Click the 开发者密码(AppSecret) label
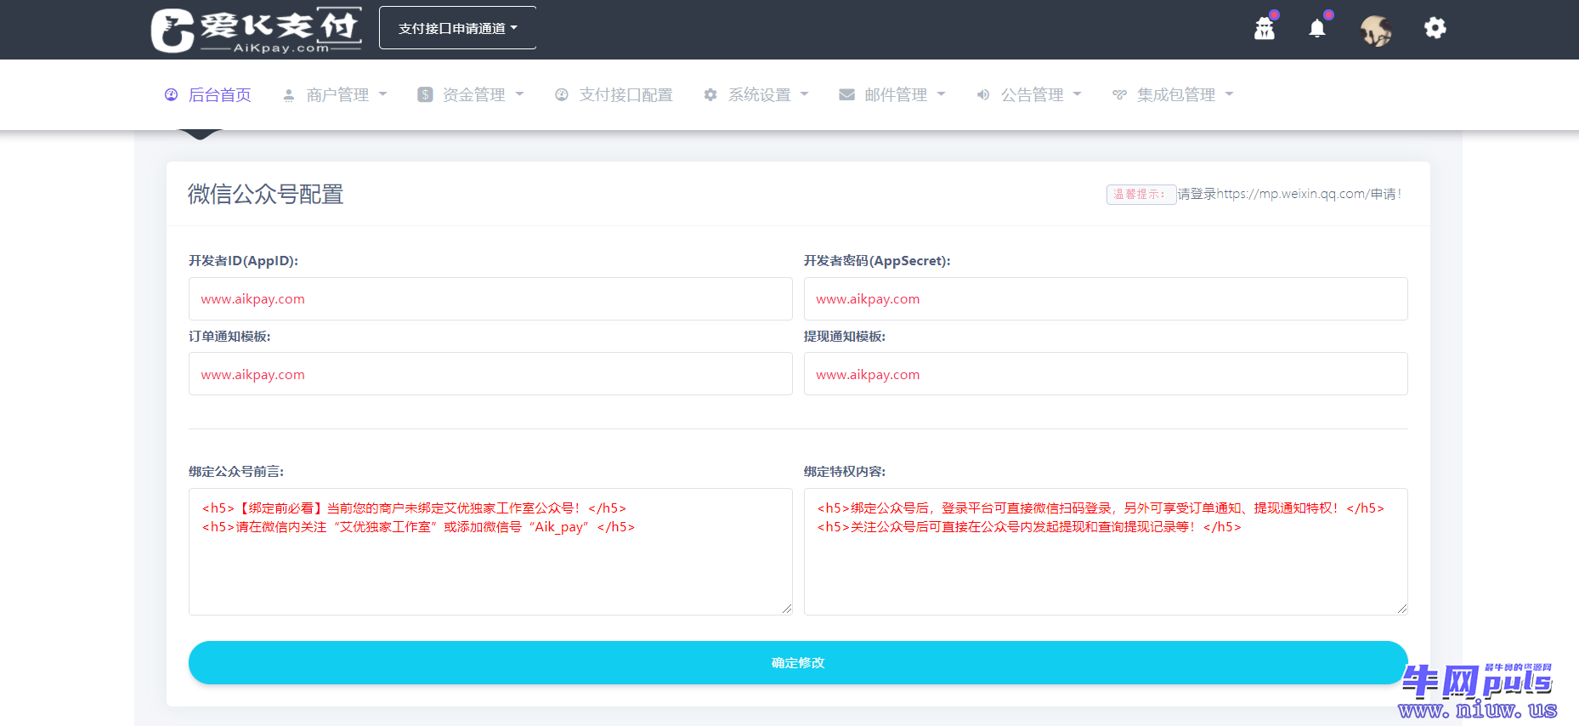This screenshot has height=726, width=1579. (877, 261)
